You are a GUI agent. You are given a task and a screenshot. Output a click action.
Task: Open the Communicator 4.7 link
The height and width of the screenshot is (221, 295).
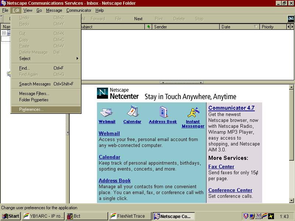pyautogui.click(x=231, y=108)
